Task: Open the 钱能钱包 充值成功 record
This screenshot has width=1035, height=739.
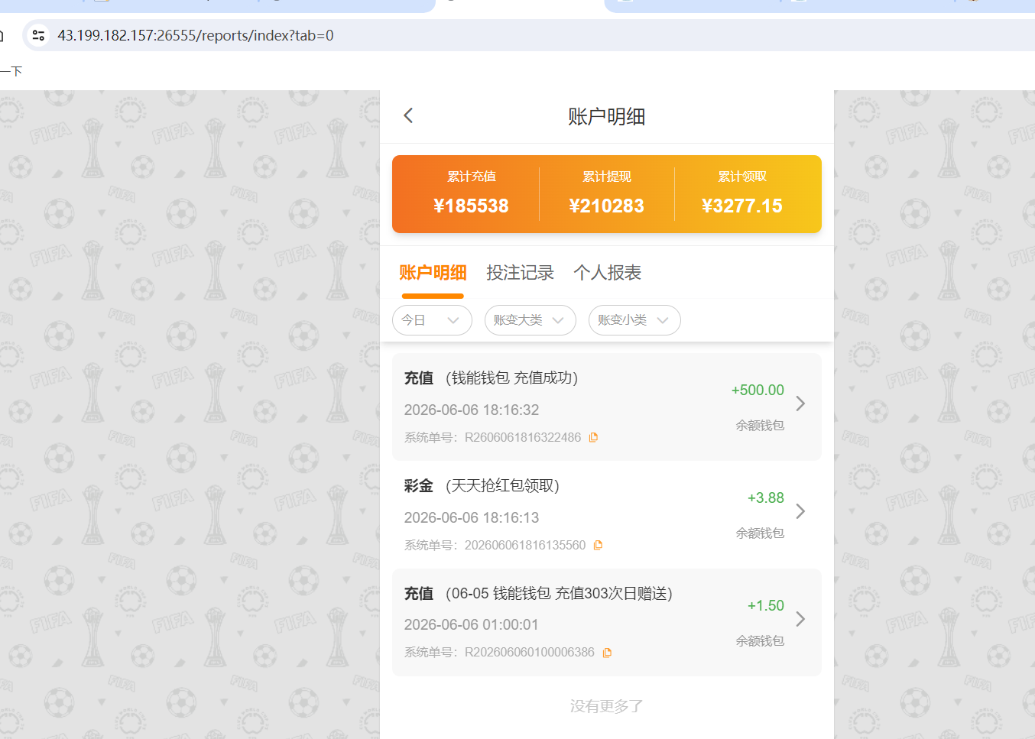Action: point(607,407)
